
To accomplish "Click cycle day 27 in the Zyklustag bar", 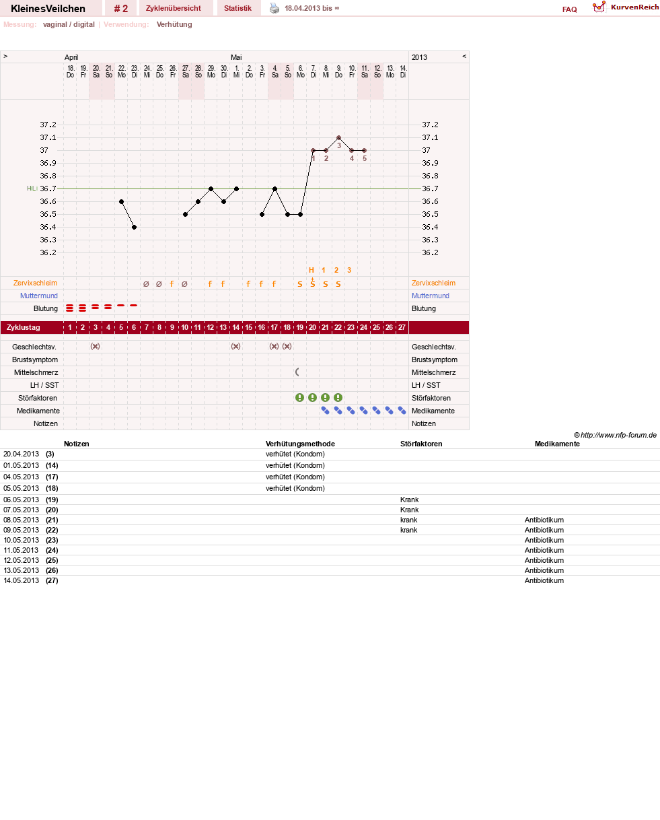I will pyautogui.click(x=402, y=327).
